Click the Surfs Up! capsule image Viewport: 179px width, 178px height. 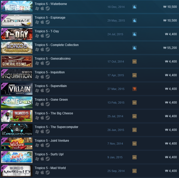17,157
